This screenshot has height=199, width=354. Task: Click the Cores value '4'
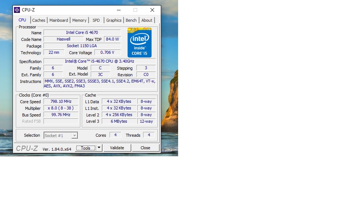pos(115,135)
